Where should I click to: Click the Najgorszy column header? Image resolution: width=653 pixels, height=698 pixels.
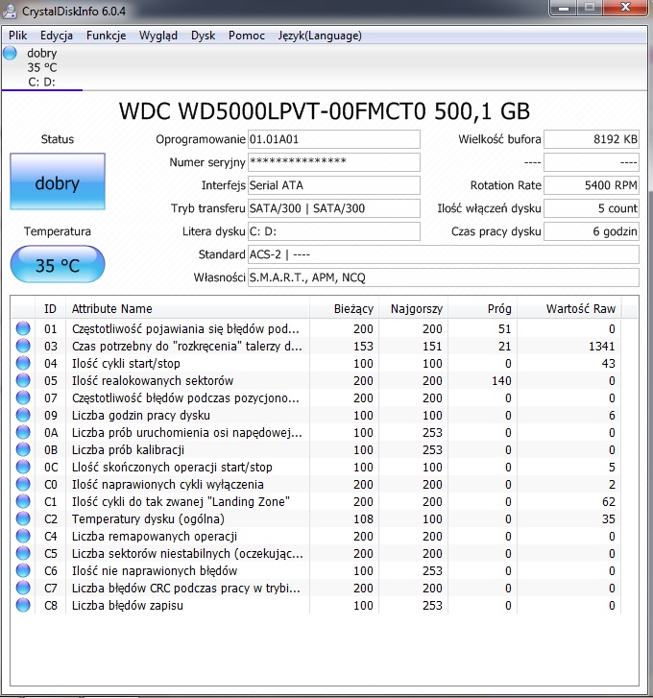(x=414, y=308)
